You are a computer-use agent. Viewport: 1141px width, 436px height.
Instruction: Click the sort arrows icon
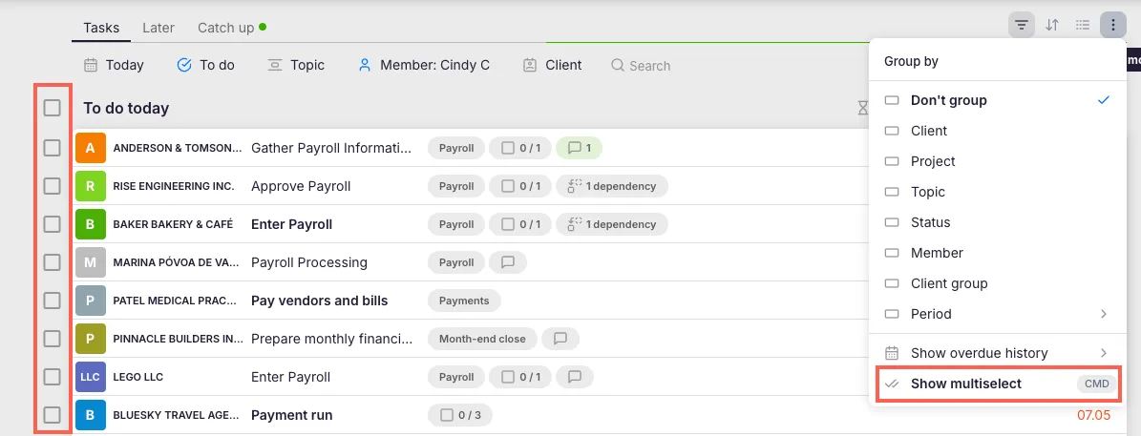[x=1052, y=25]
